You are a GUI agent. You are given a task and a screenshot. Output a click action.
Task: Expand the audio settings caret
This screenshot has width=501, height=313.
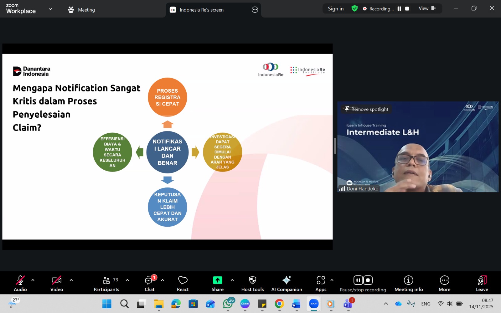(x=33, y=280)
